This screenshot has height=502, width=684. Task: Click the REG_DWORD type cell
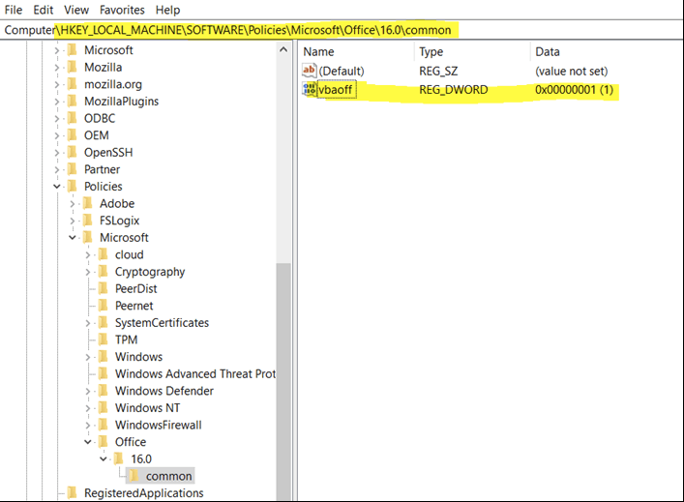454,90
